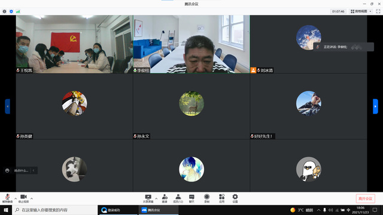Open the settings gear icon
This screenshot has width=383, height=215.
[235, 198]
